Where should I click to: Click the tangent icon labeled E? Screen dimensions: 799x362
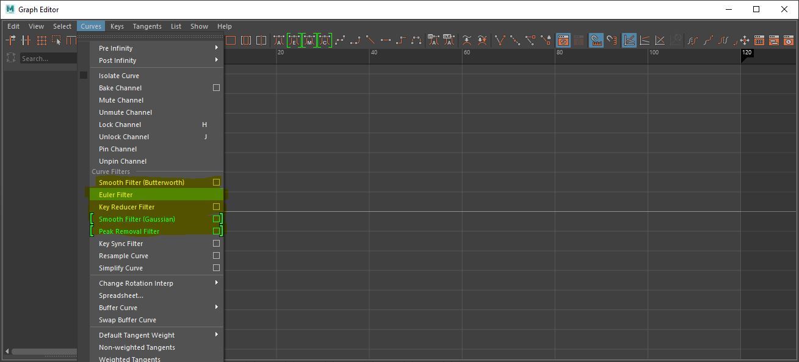294,40
